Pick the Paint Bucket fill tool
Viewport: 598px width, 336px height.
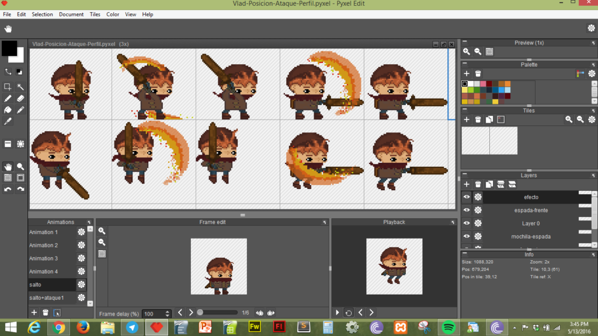tap(8, 110)
